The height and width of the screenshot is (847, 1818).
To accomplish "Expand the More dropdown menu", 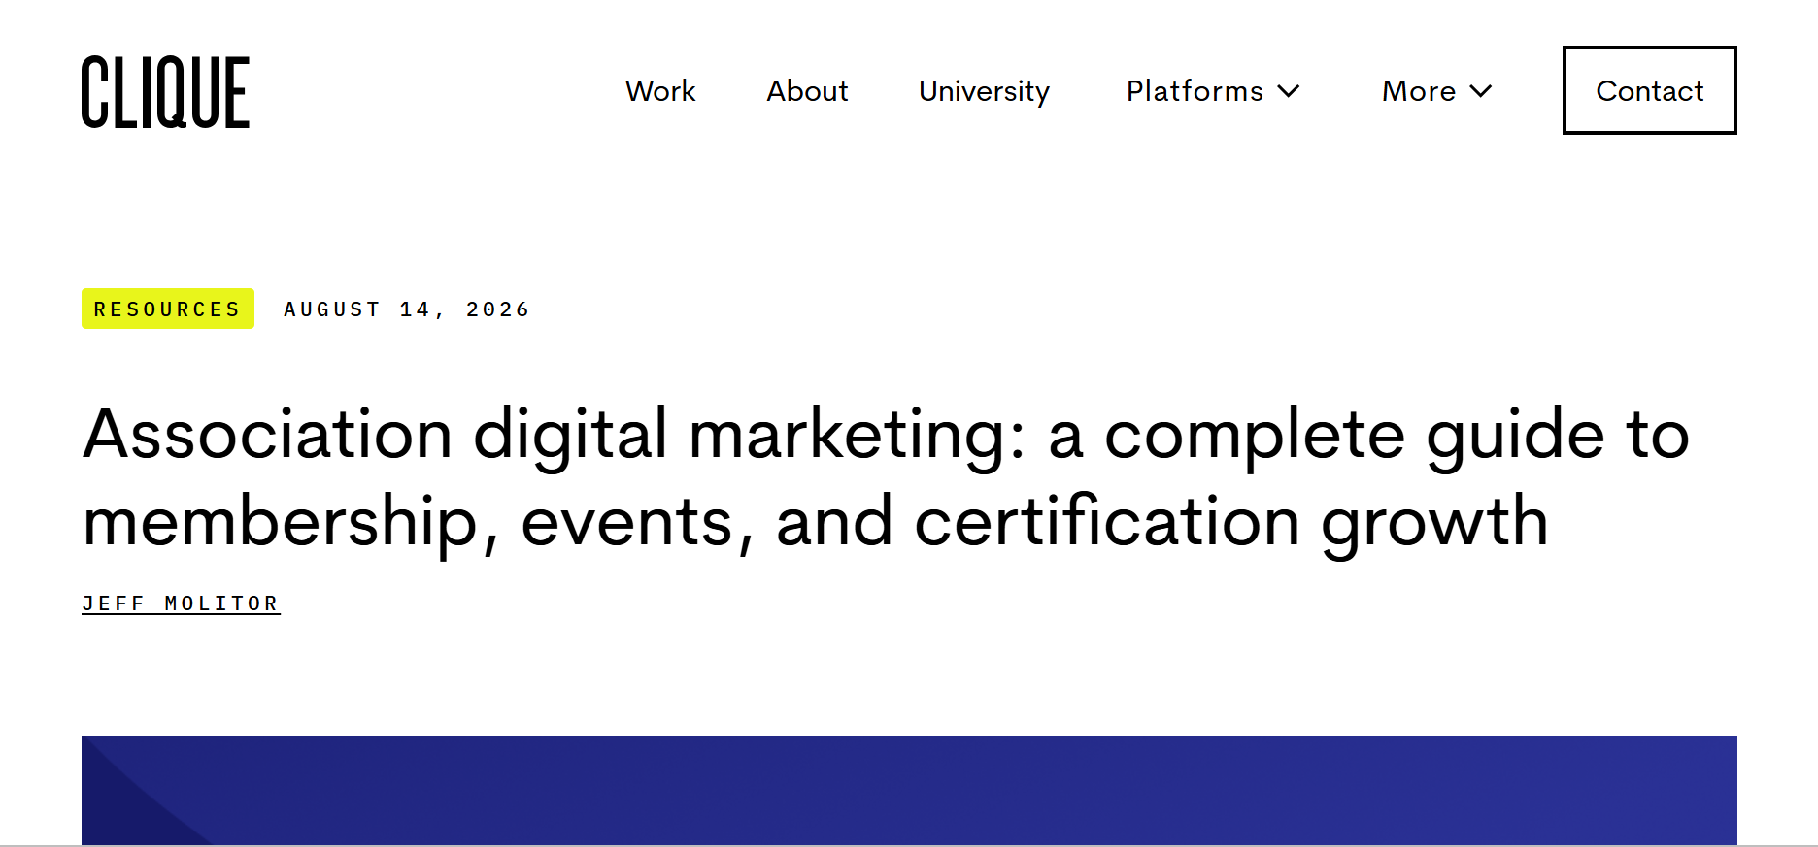I will click(1437, 91).
